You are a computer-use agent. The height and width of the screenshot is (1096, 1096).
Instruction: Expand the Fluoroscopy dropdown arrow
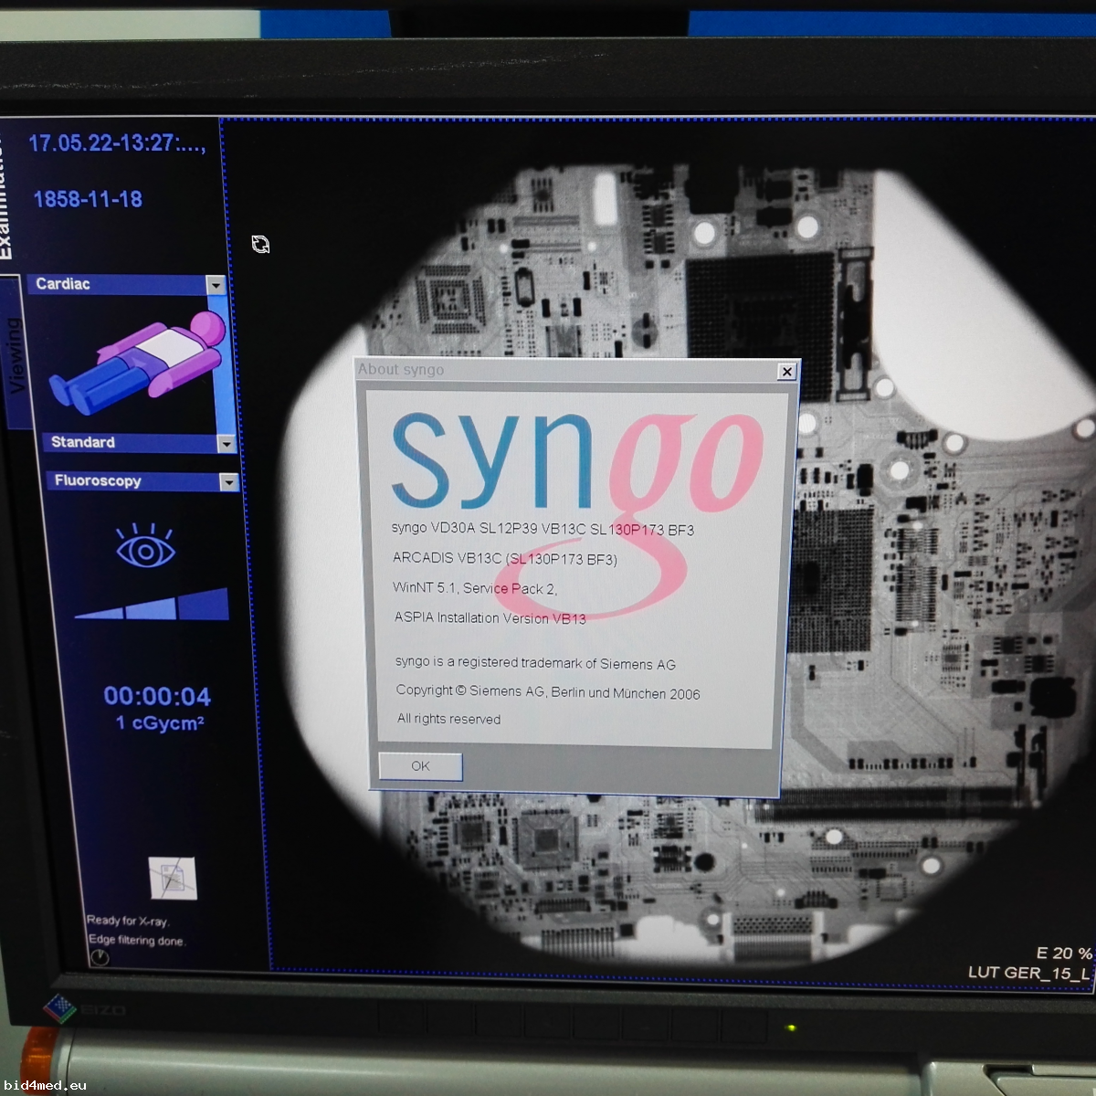pos(229,482)
